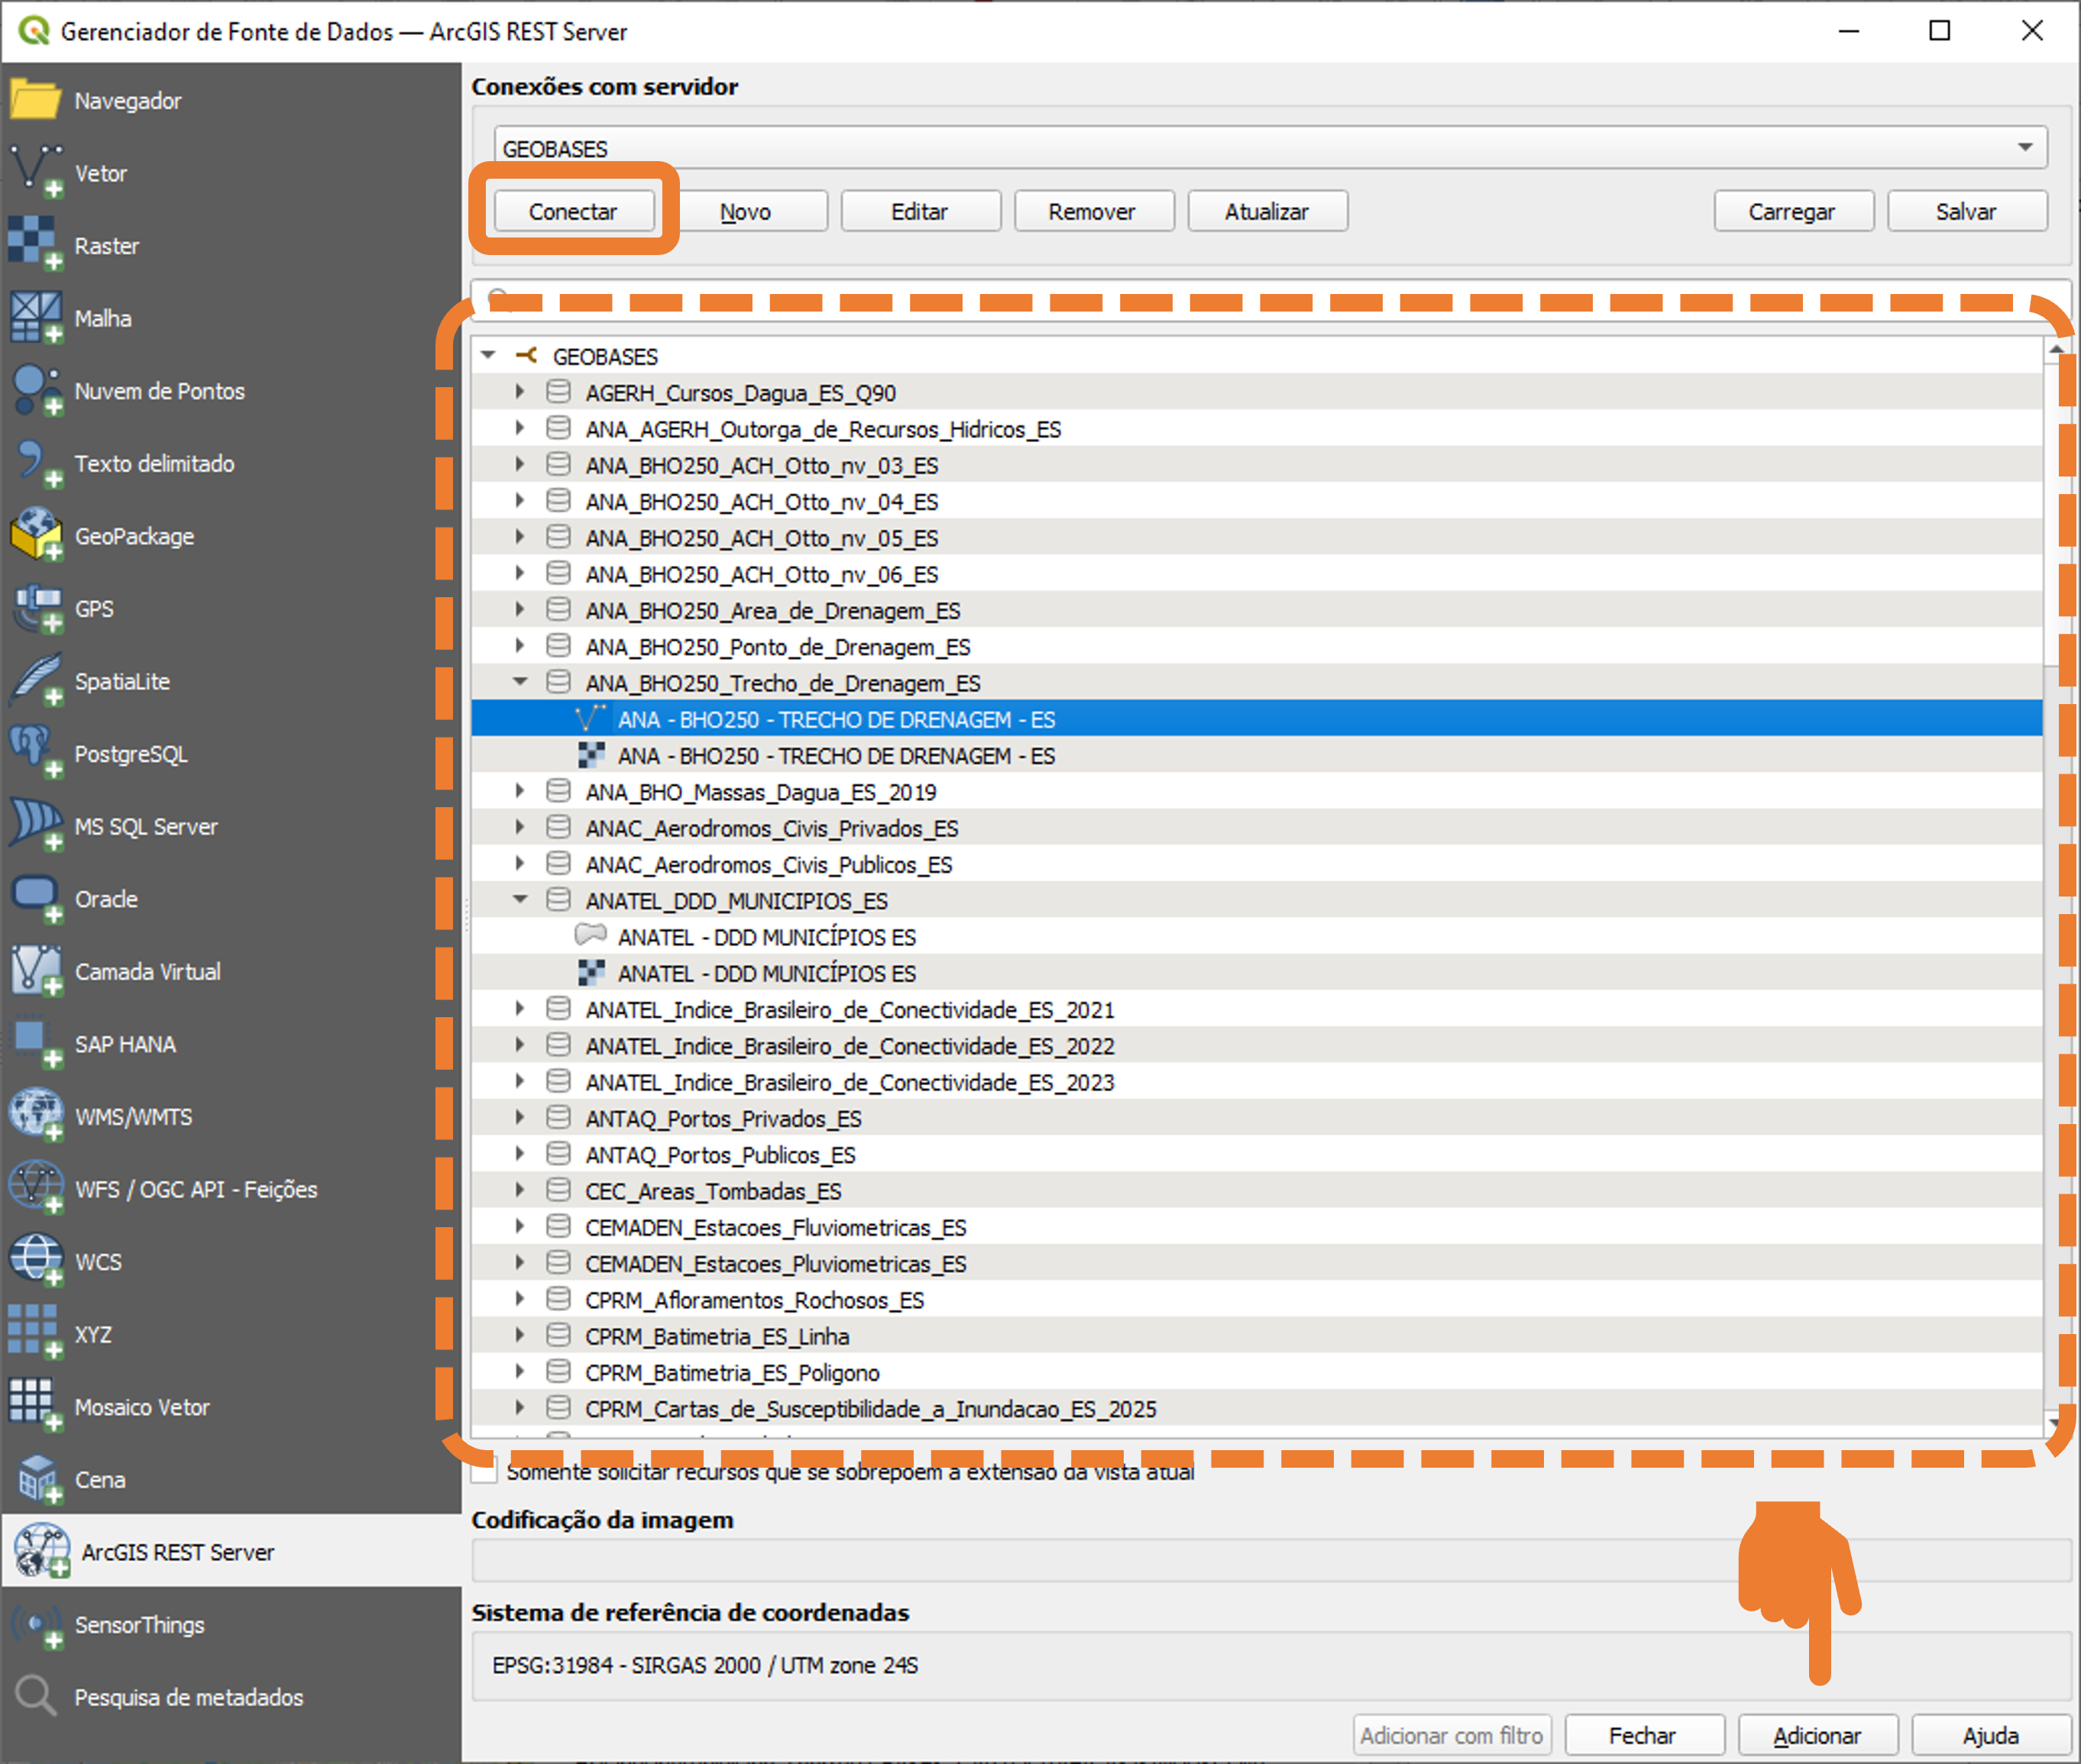Open the SpatiaLite feather icon
The height and width of the screenshot is (1764, 2081).
[36, 681]
